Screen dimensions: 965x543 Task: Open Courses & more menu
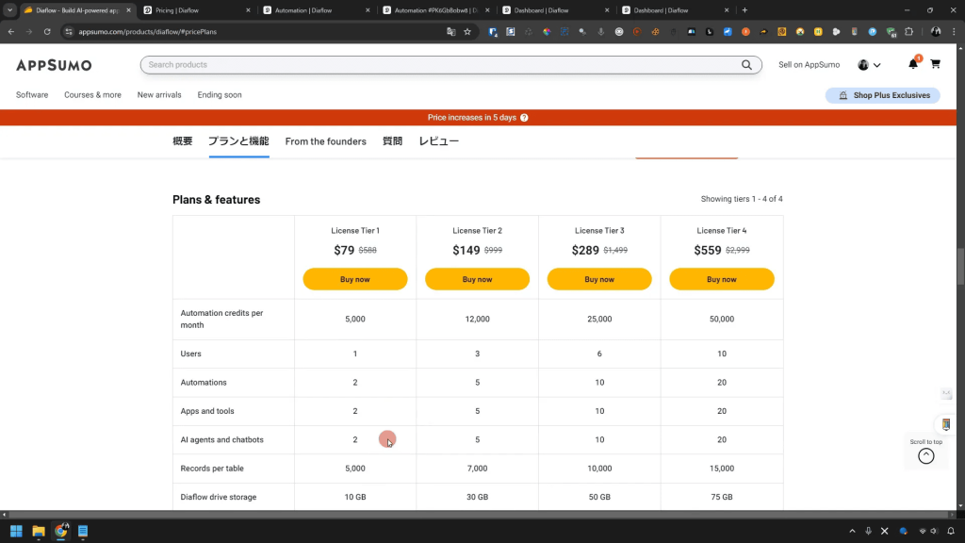(x=92, y=95)
